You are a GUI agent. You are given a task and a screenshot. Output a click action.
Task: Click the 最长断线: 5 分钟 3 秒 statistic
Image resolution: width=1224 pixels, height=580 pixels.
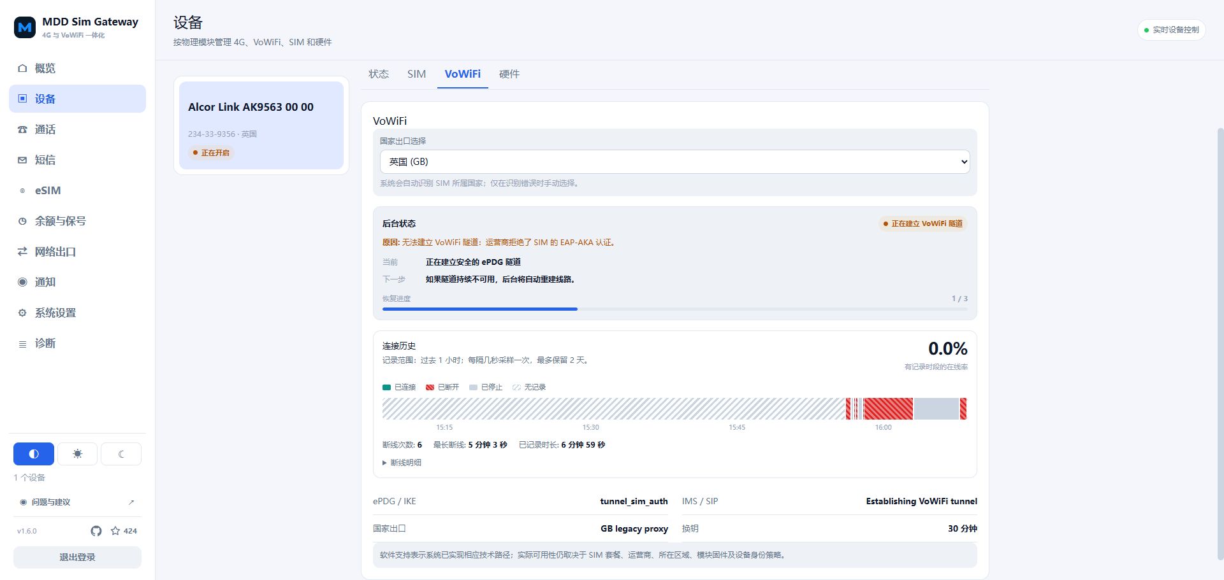tap(470, 445)
